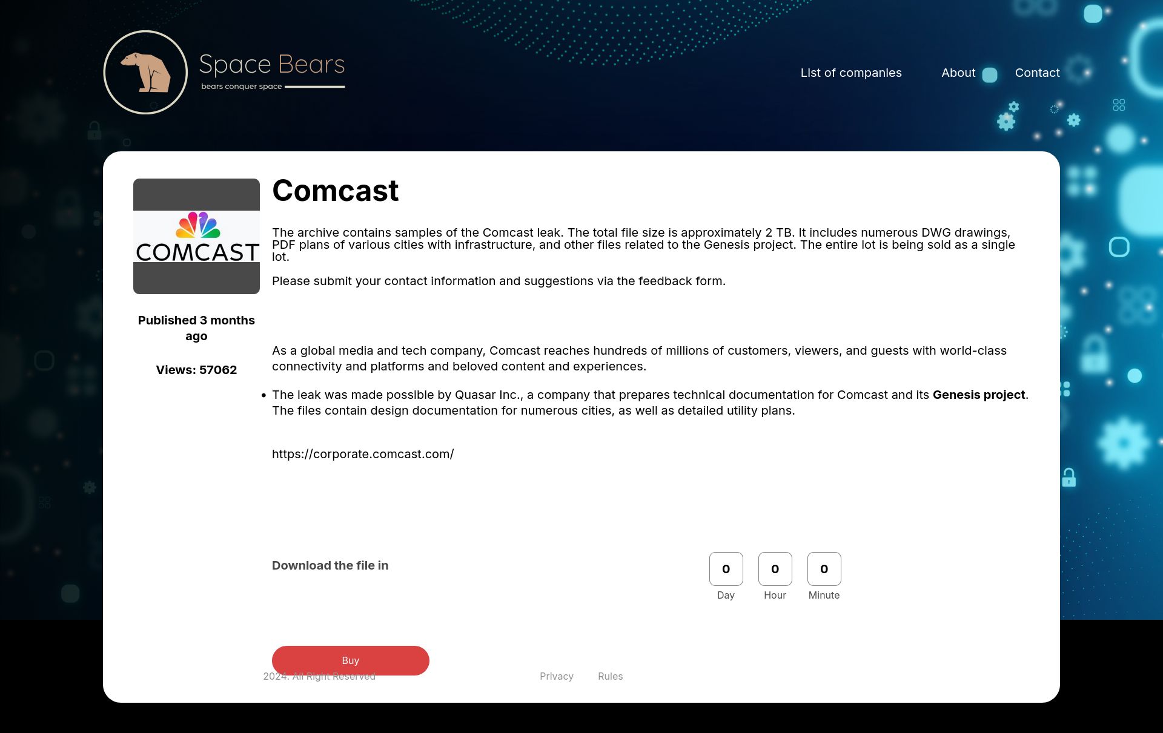Go to the About page
1163x733 pixels.
(958, 73)
